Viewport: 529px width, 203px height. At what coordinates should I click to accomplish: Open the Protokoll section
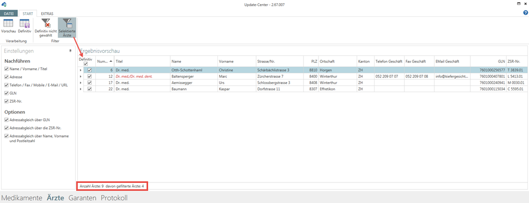point(114,198)
